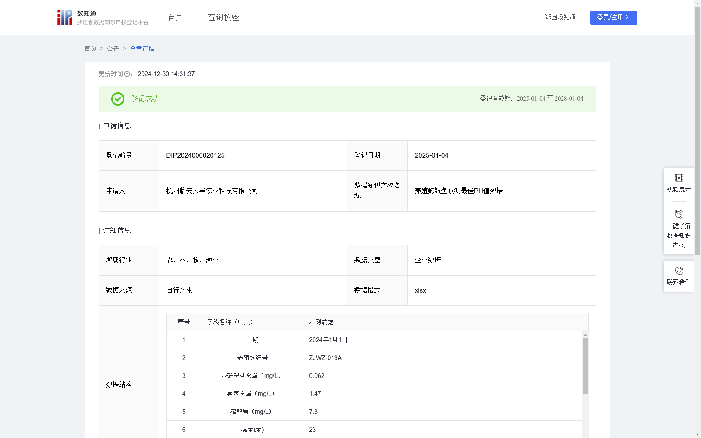Follow the 返回数知通 link
701x438 pixels.
point(560,17)
